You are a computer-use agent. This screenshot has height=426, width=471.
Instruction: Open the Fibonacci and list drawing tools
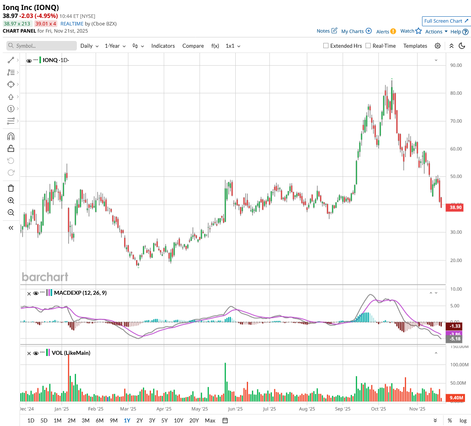click(x=11, y=72)
